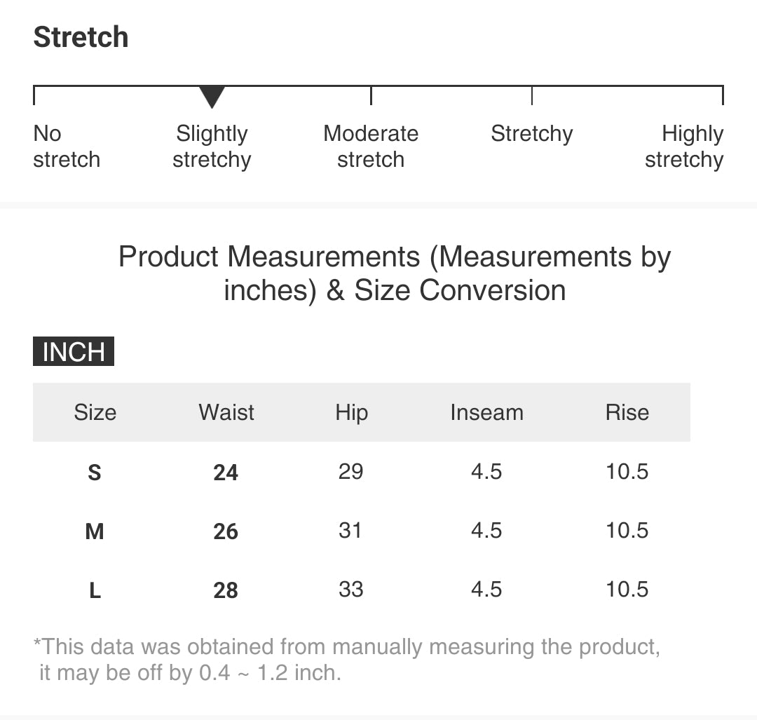This screenshot has height=720, width=757.
Task: Select the INCH unit label
Action: coord(74,352)
